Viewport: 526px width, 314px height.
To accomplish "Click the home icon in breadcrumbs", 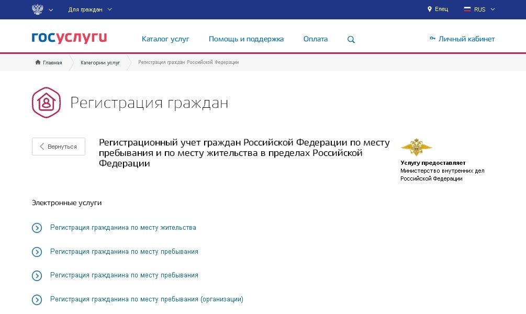I will (38, 62).
